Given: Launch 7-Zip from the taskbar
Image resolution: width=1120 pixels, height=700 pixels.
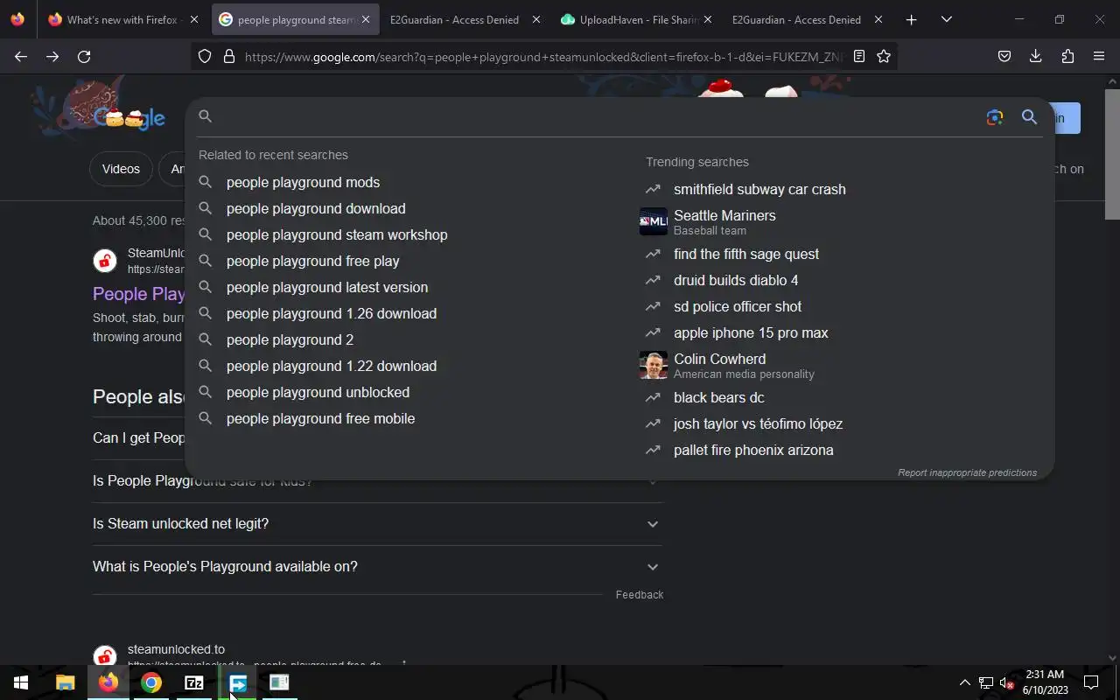Looking at the screenshot, I should pos(194,682).
